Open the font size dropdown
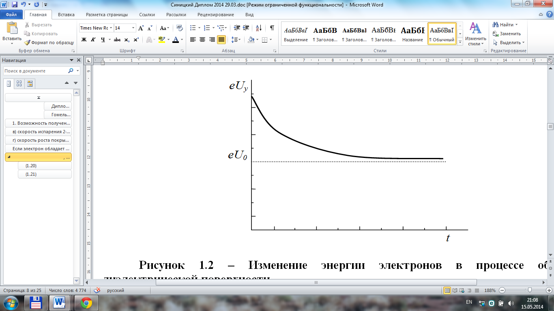The width and height of the screenshot is (554, 311). coord(133,28)
